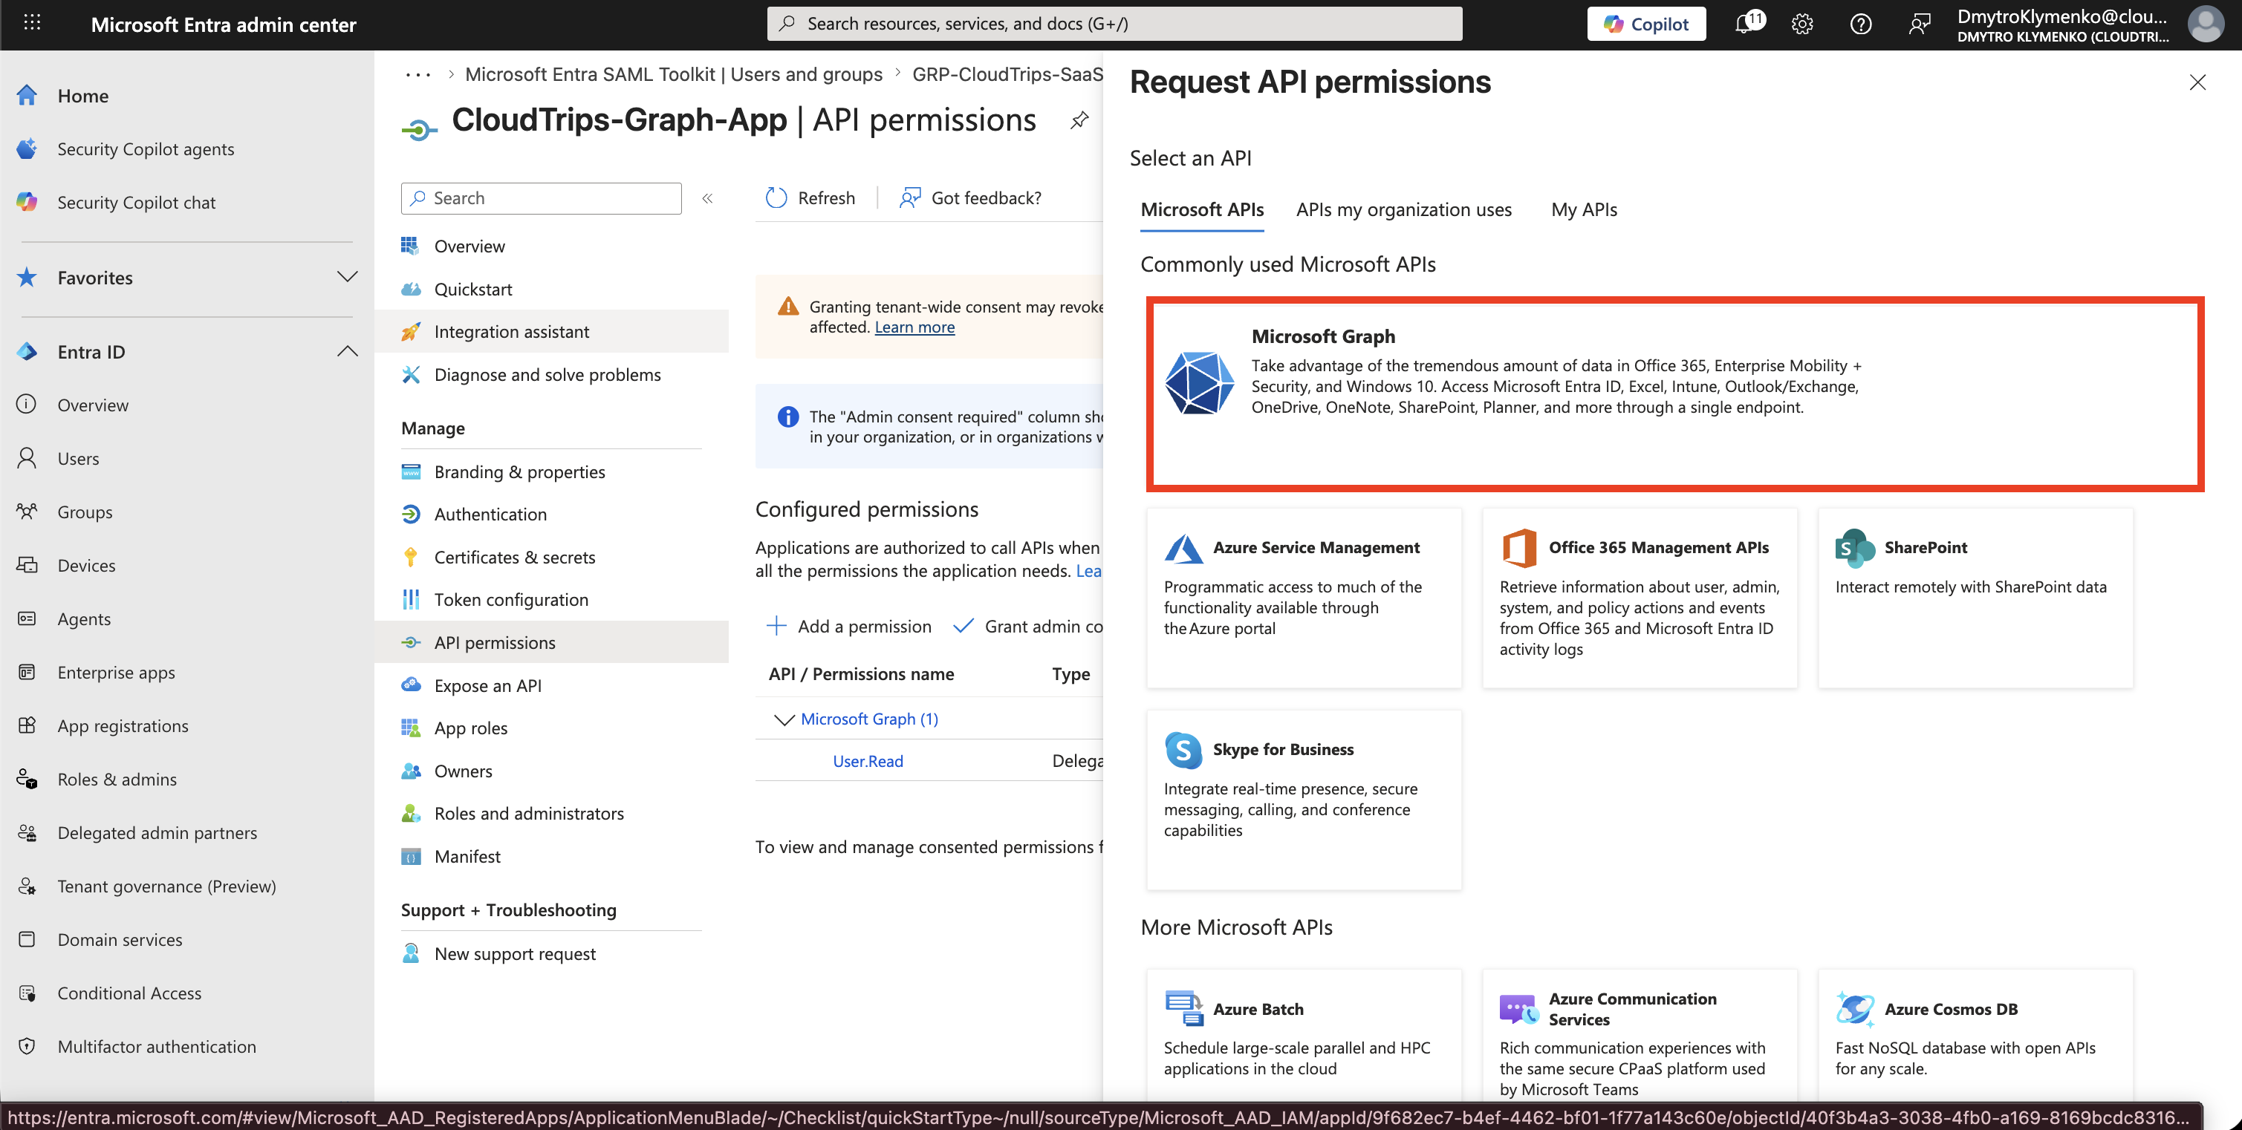
Task: Open the User.Read permission link
Action: click(x=868, y=761)
